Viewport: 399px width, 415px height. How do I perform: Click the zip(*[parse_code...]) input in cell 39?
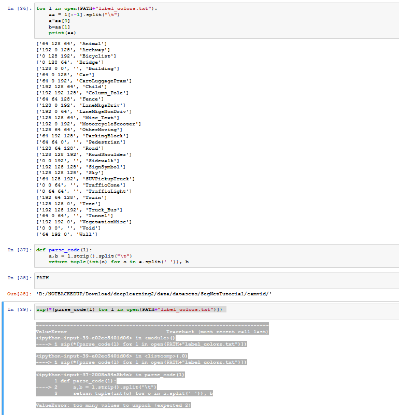(130, 309)
